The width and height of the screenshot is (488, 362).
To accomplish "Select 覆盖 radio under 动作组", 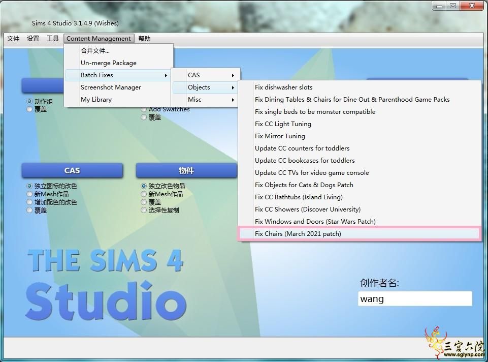I will tap(29, 109).
